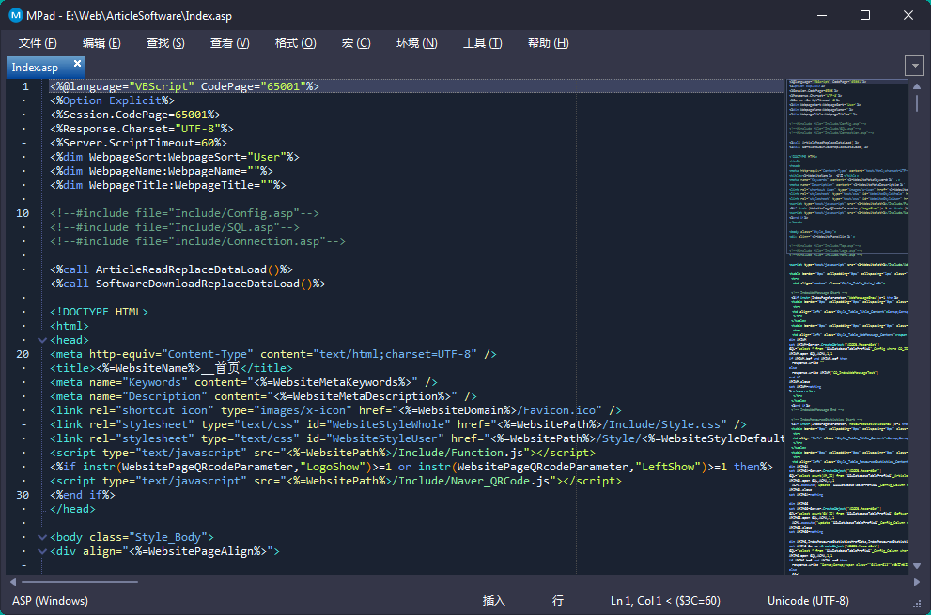Open the 文件 (F) menu
Image resolution: width=931 pixels, height=615 pixels.
(38, 43)
